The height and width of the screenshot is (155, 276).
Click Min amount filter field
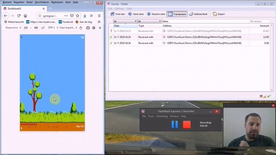point(260,21)
